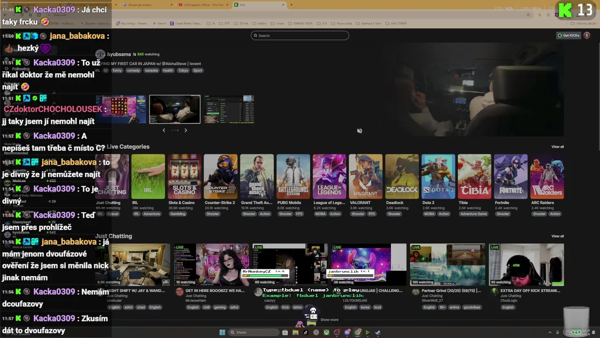Switch to the Kopačka_Official YouTube tab

(204, 5)
